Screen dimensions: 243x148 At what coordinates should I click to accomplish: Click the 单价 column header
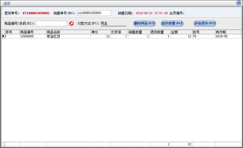[101, 32]
